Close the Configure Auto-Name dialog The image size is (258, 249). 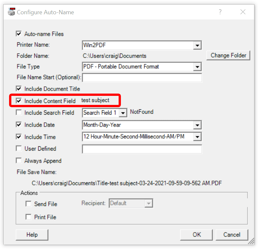coord(243,12)
